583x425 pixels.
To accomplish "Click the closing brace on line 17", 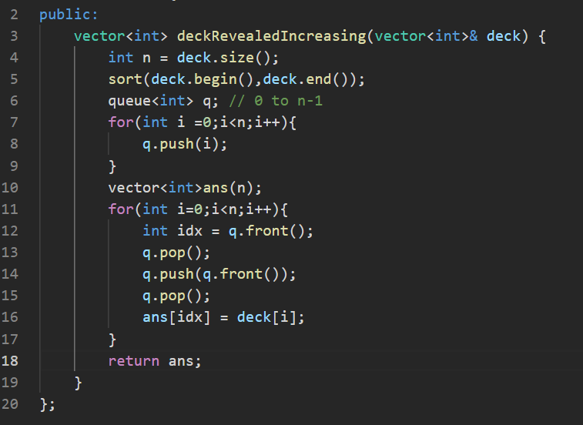I will coord(112,340).
